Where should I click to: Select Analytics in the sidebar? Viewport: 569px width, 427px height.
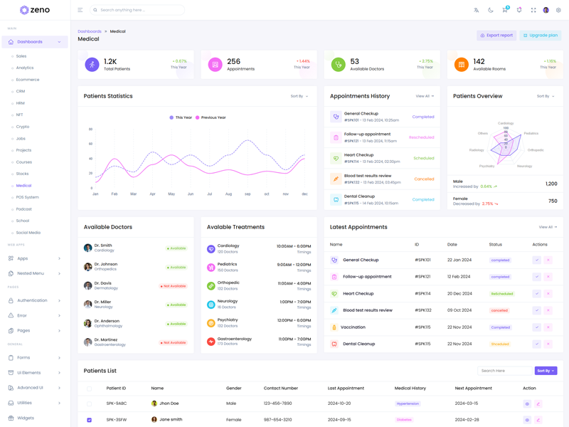coord(25,68)
